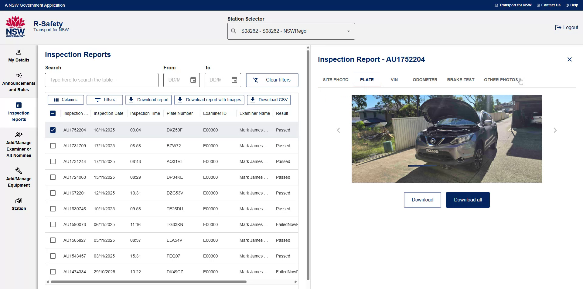Open Add/Manage Examiner people icon
Viewport: 583px width, 289px height.
coord(19,135)
